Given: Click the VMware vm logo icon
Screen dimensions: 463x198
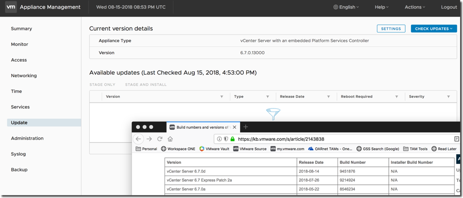Looking at the screenshot, I should pyautogui.click(x=10, y=7).
